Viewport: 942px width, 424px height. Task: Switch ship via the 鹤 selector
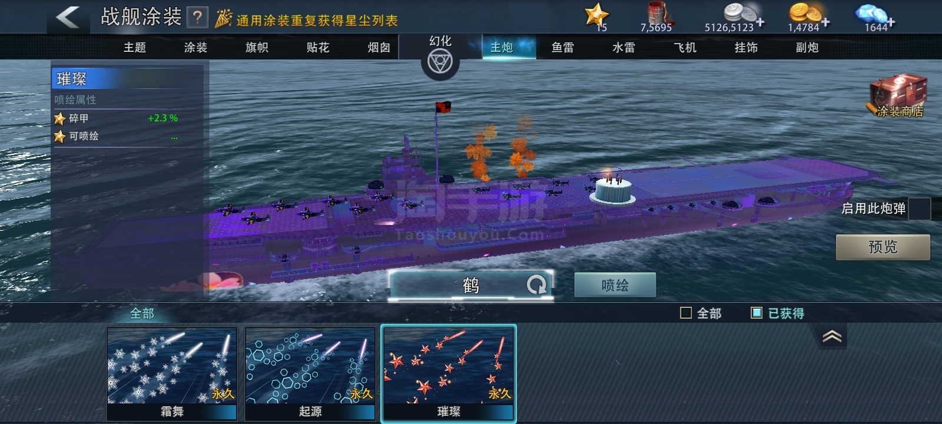click(x=471, y=286)
